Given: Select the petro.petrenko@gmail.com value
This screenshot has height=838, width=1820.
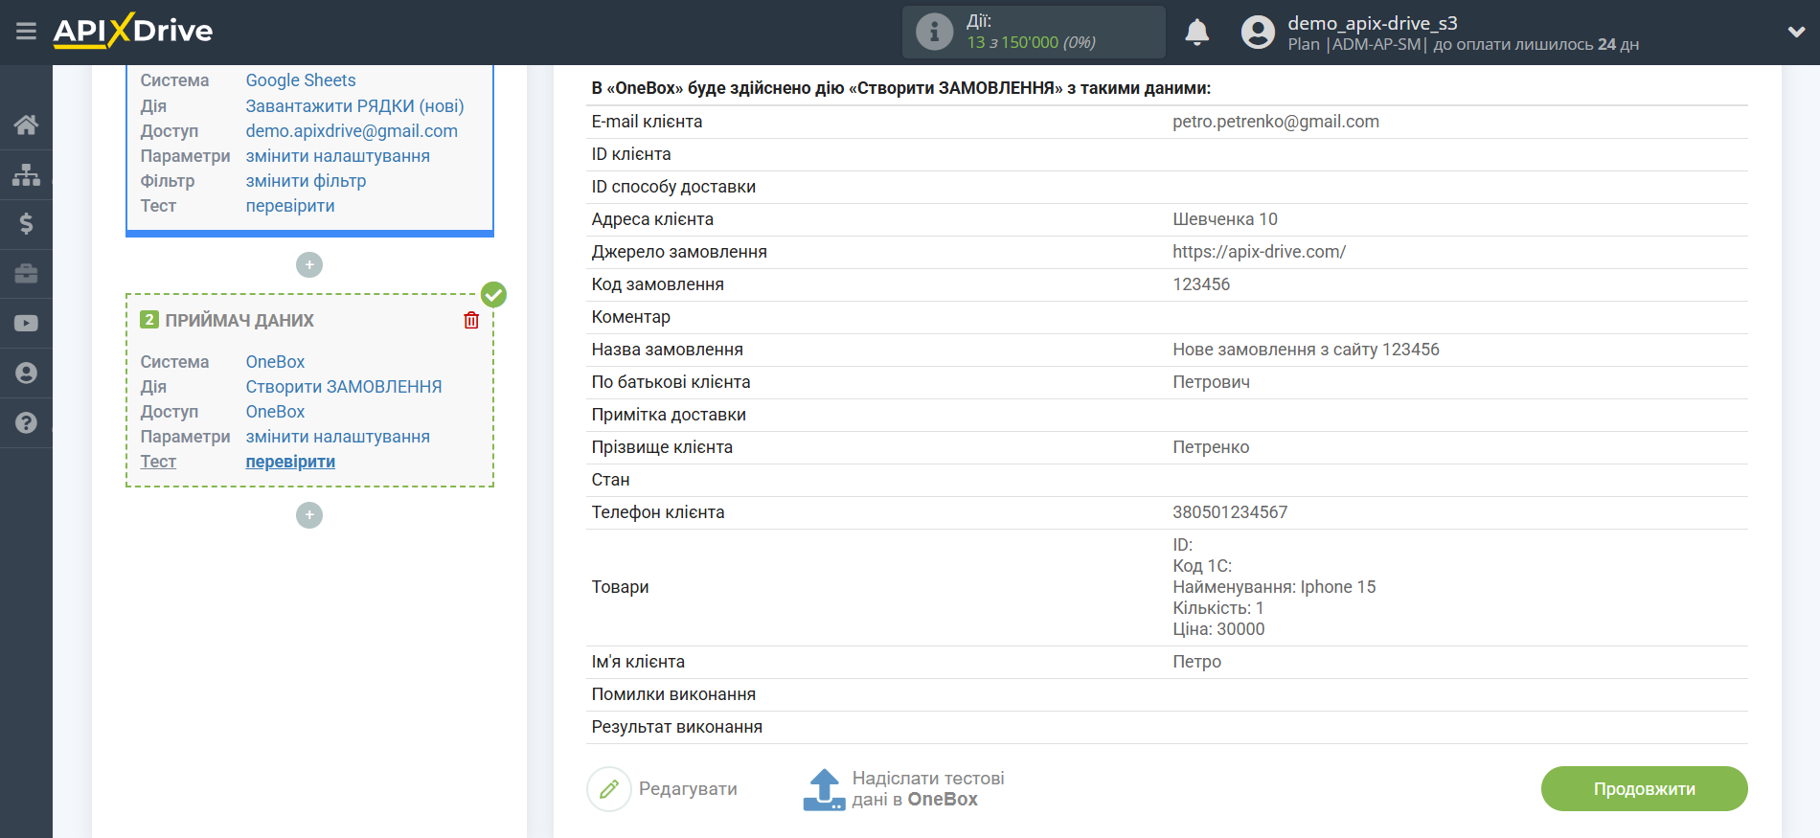Looking at the screenshot, I should (x=1276, y=122).
